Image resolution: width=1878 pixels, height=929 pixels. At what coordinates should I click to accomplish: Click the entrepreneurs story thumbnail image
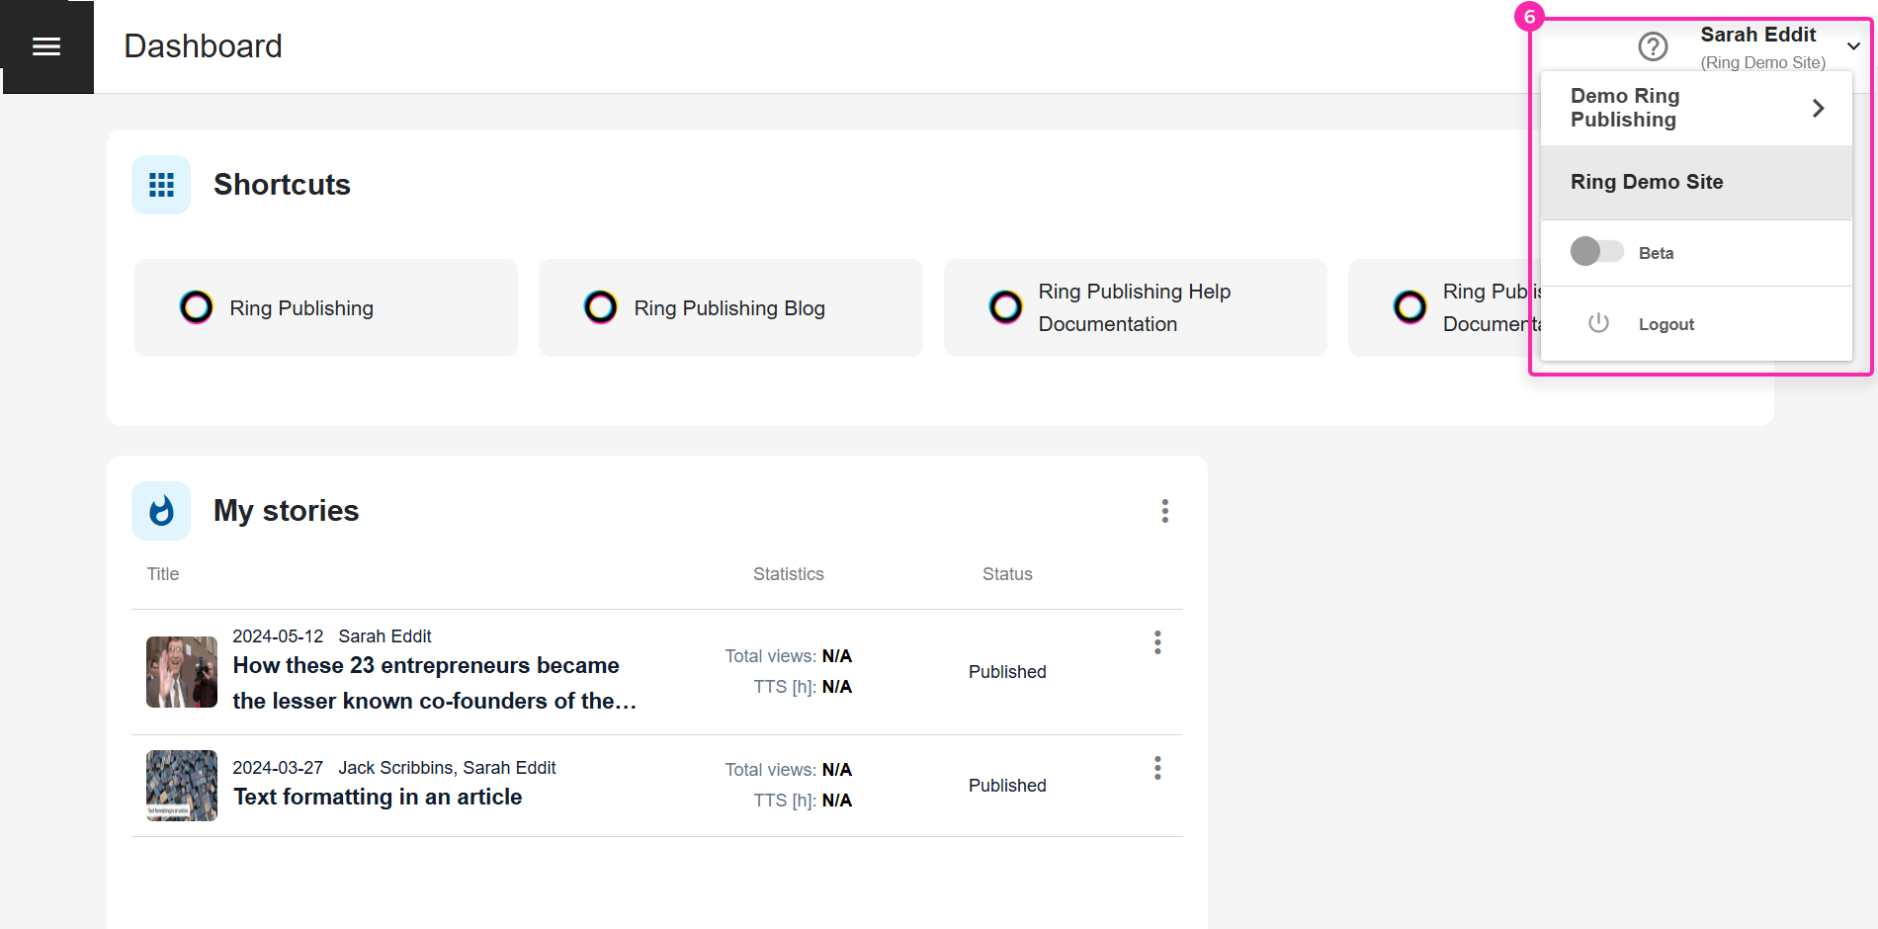(182, 672)
